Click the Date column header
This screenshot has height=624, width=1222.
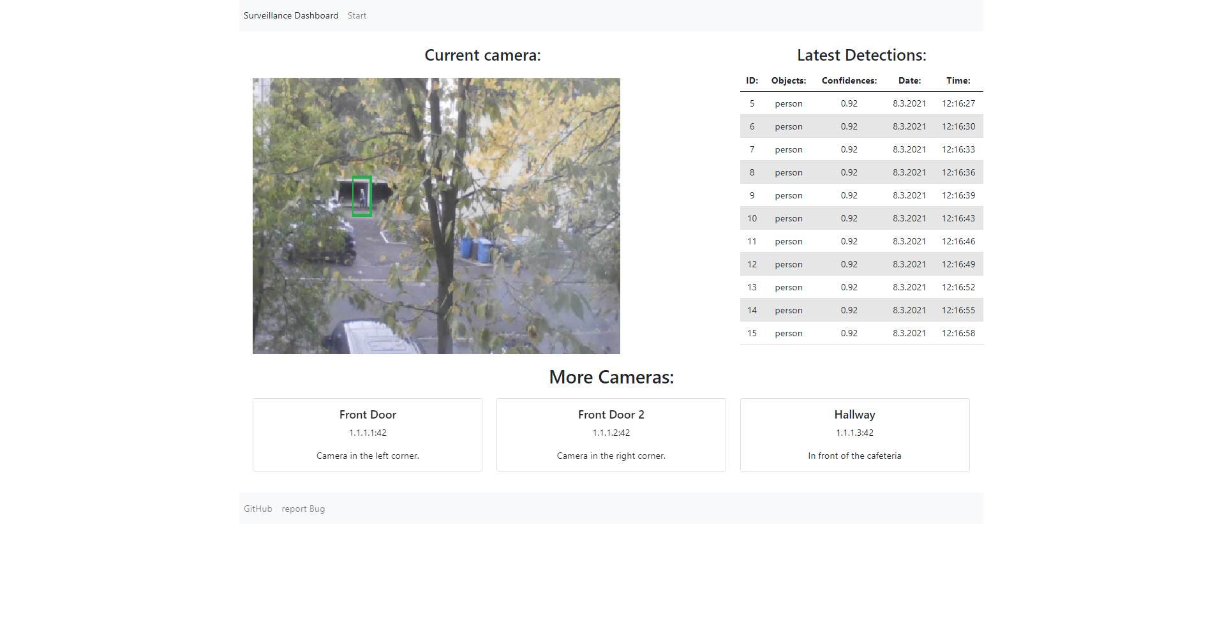click(x=909, y=80)
